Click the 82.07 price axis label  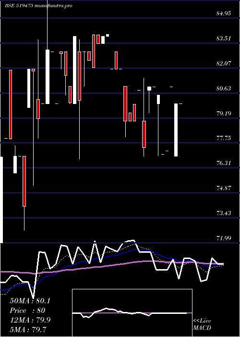tap(224, 64)
